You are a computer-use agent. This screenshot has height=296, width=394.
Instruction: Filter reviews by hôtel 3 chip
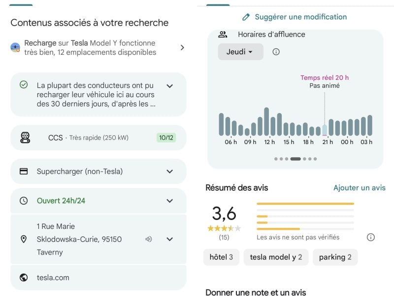point(221,257)
